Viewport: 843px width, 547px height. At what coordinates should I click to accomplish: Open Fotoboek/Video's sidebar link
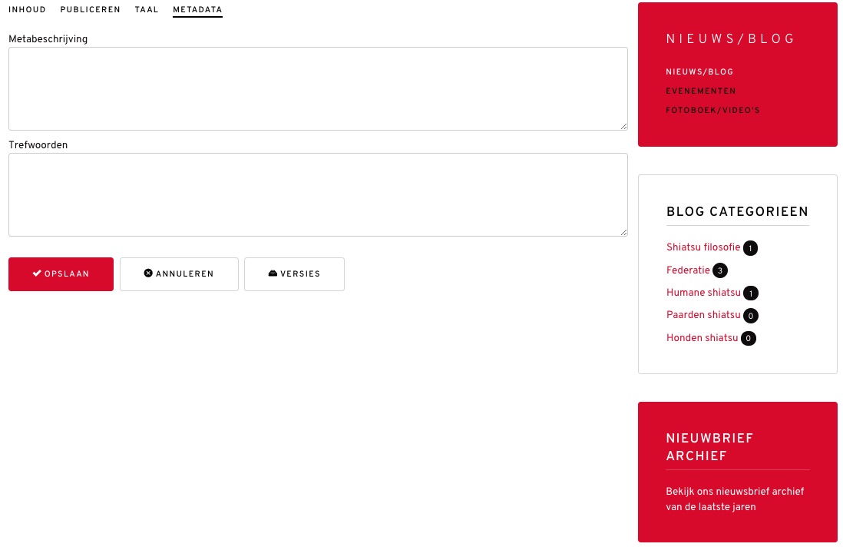click(713, 111)
